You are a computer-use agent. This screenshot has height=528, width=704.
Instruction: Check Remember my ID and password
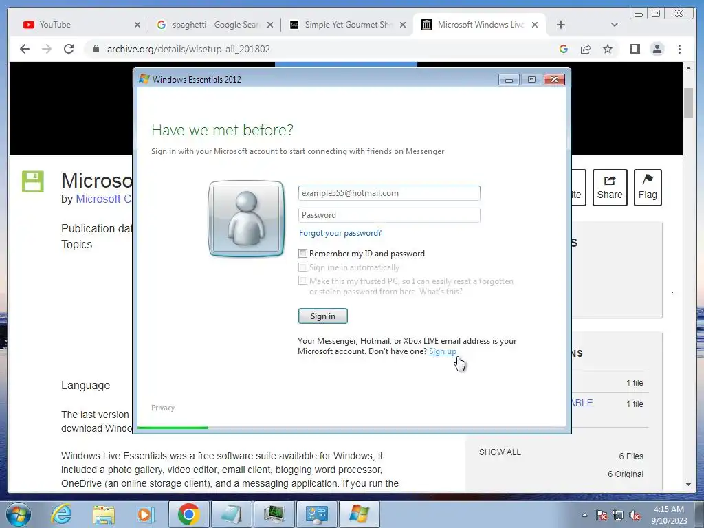pos(303,254)
